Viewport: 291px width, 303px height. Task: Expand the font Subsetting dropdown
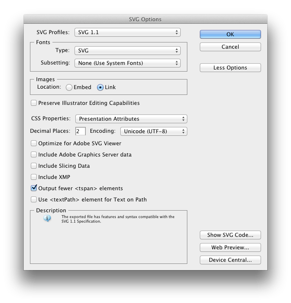pyautogui.click(x=127, y=63)
